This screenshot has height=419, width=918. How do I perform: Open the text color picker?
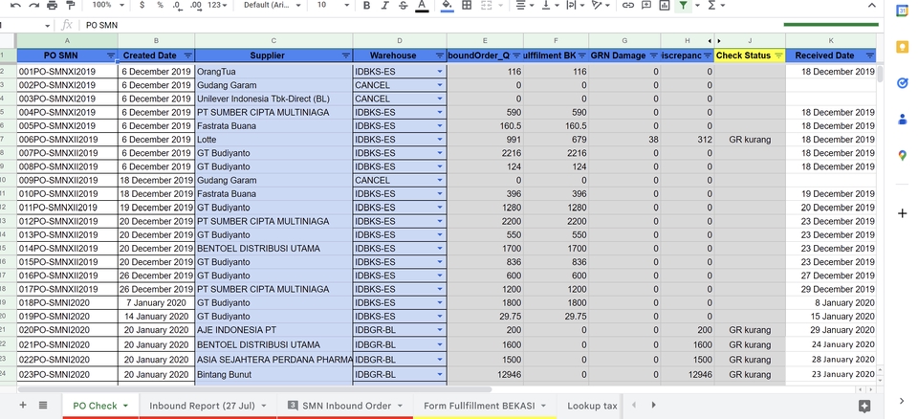(422, 6)
